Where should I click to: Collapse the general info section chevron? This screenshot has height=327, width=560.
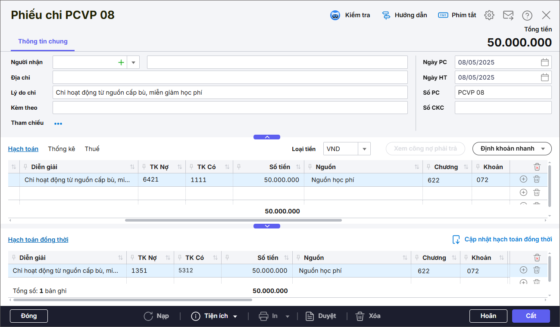click(x=267, y=137)
